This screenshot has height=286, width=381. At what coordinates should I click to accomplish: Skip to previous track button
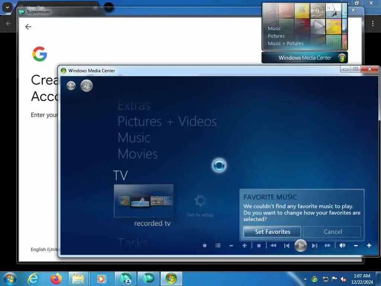pos(287,246)
